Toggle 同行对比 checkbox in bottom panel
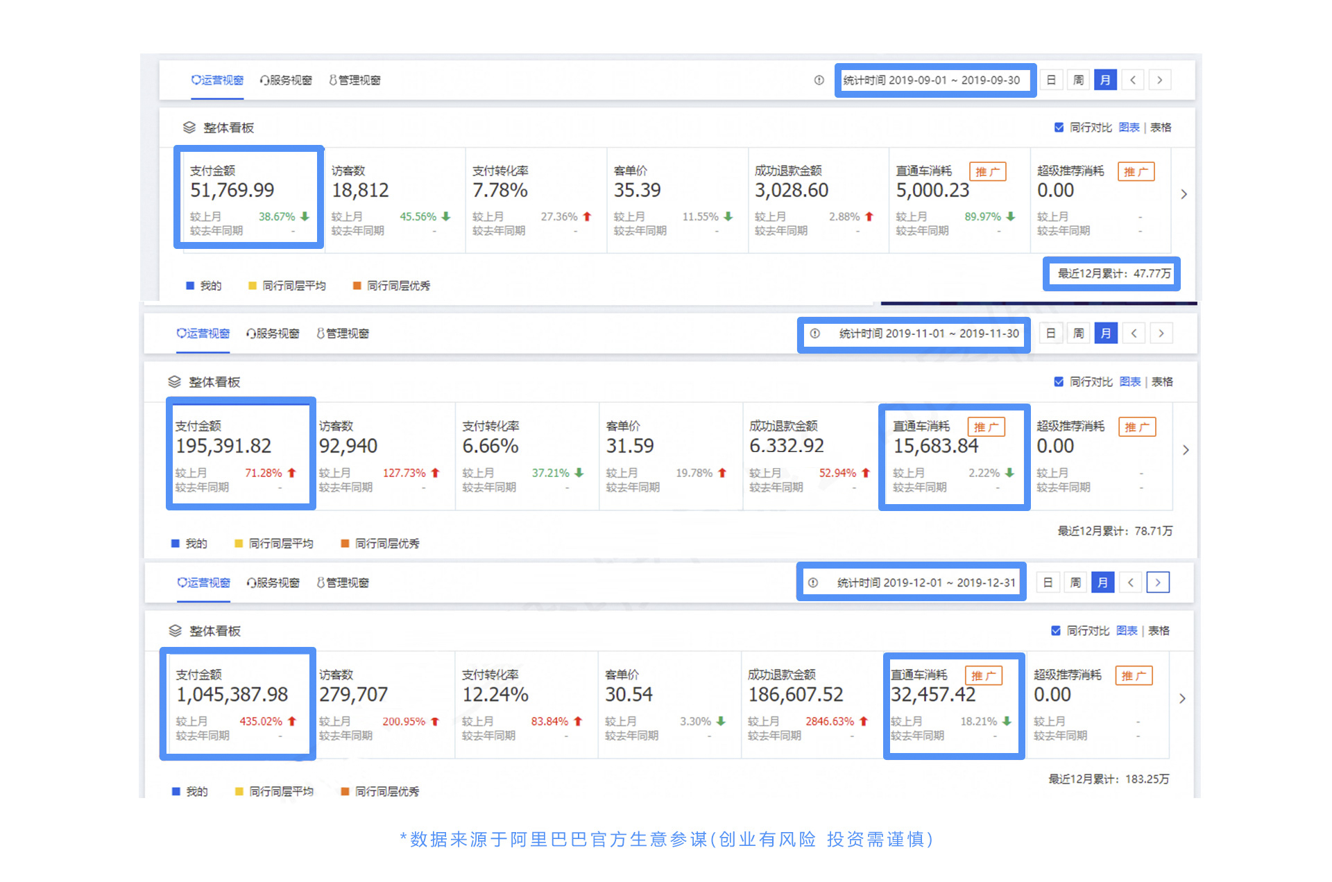This screenshot has height=882, width=1332. pos(1056,630)
